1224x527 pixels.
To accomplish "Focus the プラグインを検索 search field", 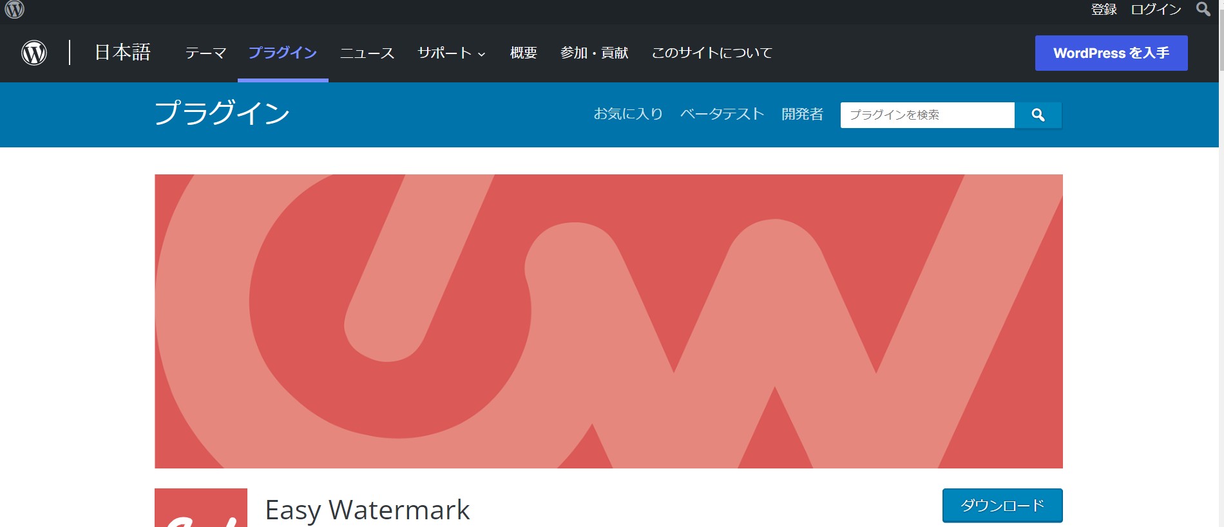I will click(928, 115).
